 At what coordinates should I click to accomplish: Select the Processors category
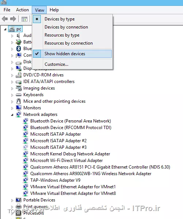click(34, 213)
